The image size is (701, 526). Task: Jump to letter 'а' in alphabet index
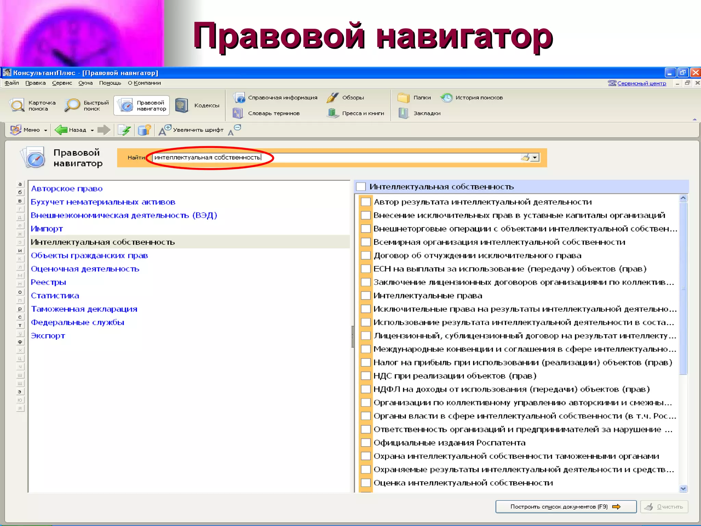click(x=20, y=184)
